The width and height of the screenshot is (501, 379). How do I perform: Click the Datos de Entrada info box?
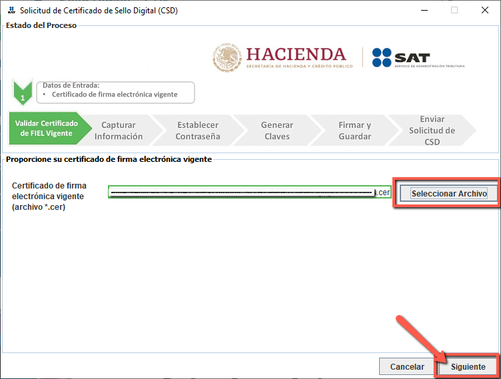[115, 93]
